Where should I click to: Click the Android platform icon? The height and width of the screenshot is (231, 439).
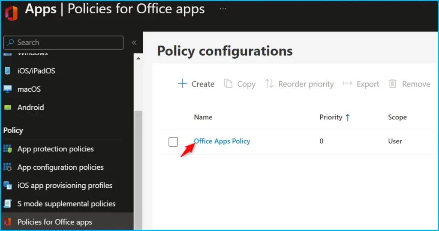(8, 108)
